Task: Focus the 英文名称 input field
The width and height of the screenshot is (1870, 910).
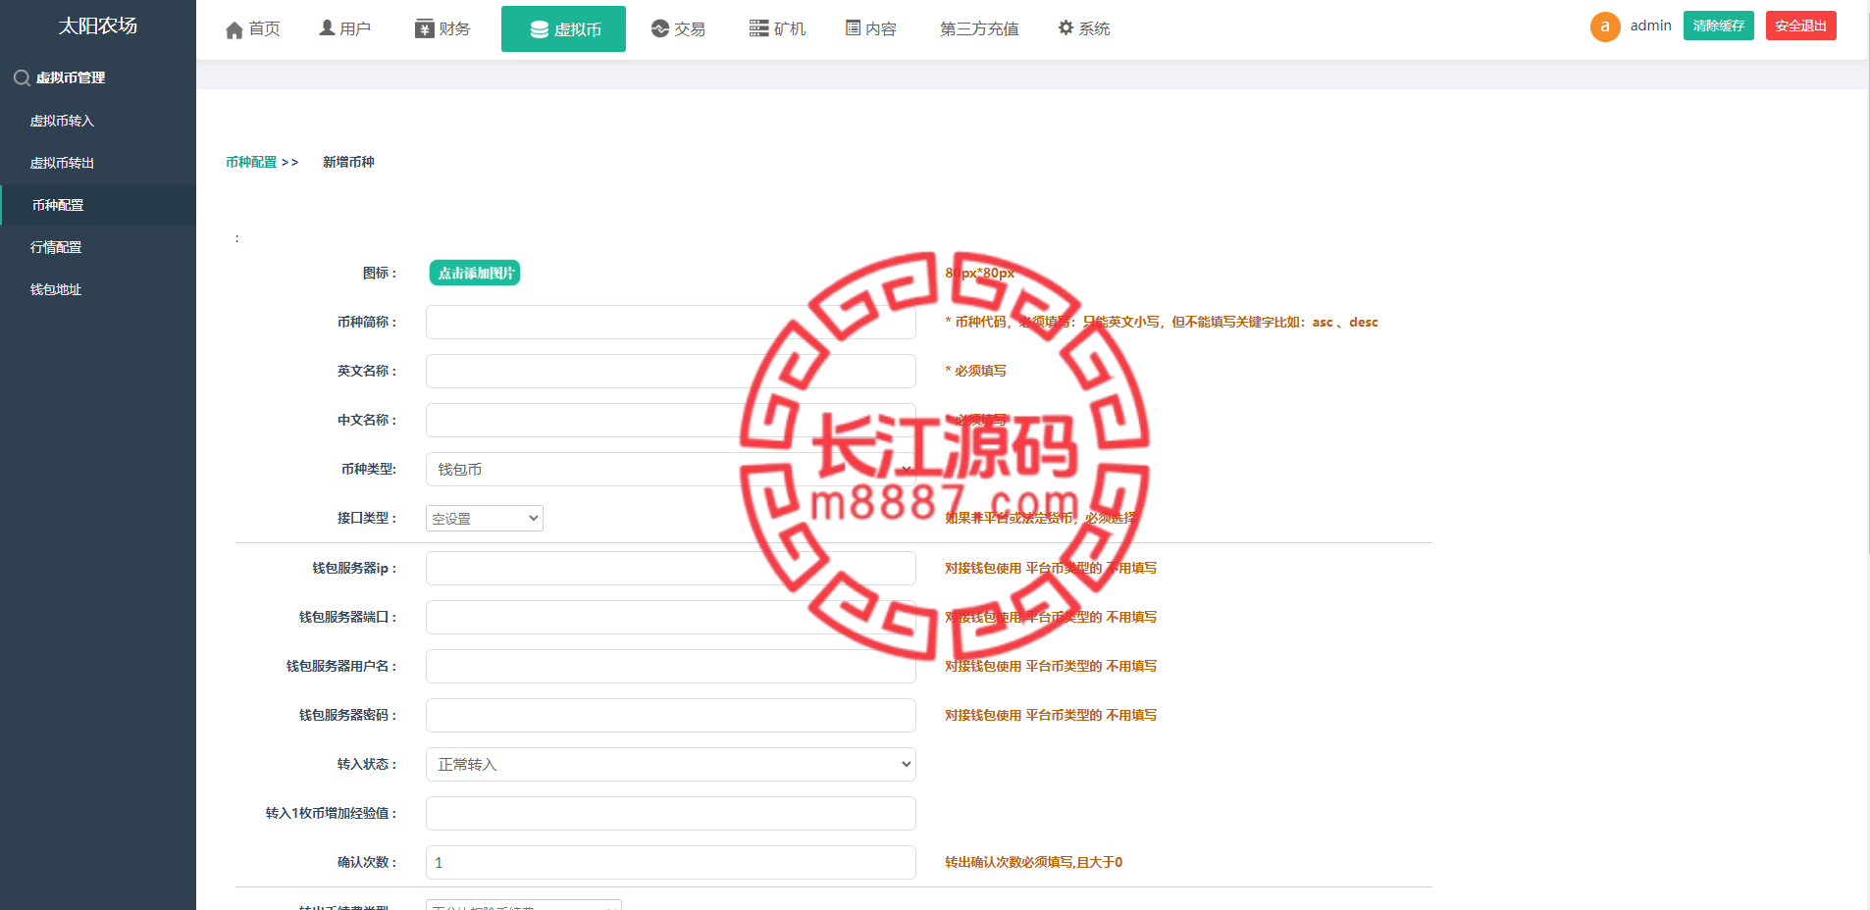Action: [x=671, y=371]
